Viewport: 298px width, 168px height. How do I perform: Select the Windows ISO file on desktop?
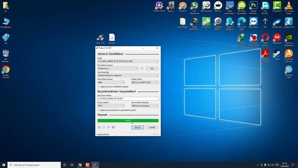pyautogui.click(x=112, y=39)
